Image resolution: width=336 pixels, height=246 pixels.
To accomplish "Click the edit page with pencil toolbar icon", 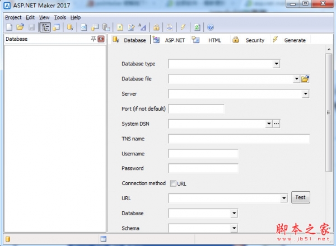I will (x=131, y=27).
